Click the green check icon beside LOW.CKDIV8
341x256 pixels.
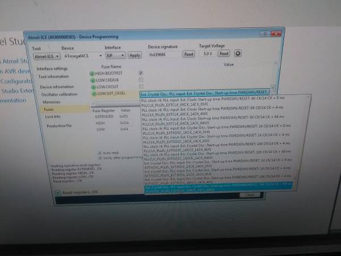[x=93, y=81]
